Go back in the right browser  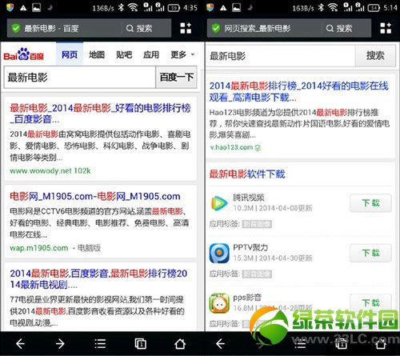click(x=221, y=344)
